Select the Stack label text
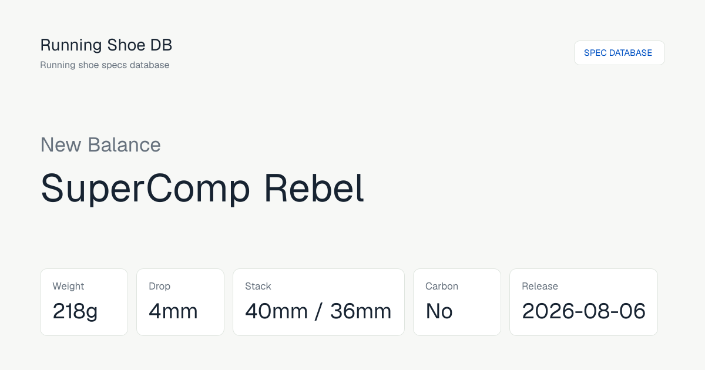705x370 pixels. 258,286
